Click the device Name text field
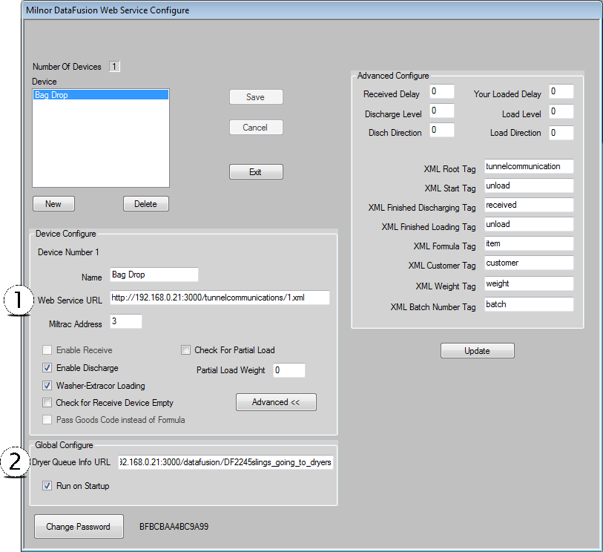Viewport: 603px width, 552px height. (x=154, y=275)
